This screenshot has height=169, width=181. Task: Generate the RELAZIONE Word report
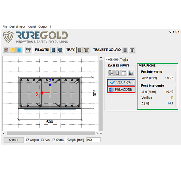(x=121, y=90)
